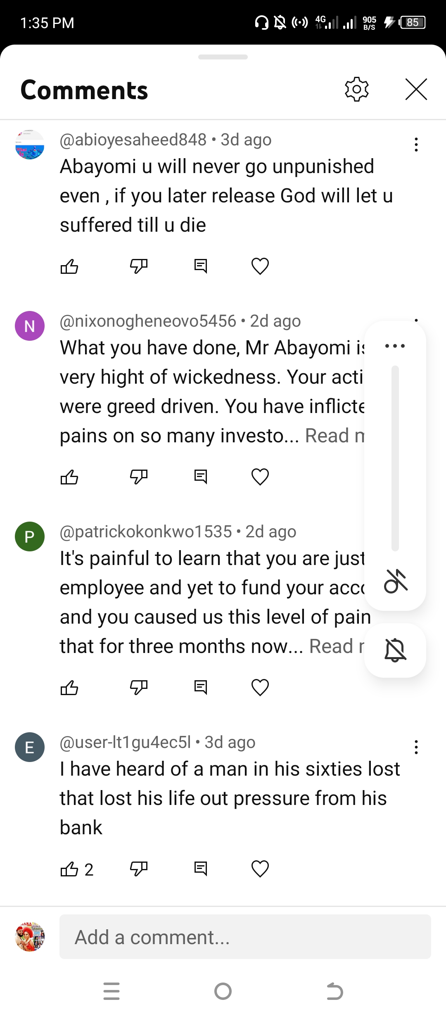
Task: Adjust the vertical media volume slider
Action: pyautogui.click(x=395, y=458)
